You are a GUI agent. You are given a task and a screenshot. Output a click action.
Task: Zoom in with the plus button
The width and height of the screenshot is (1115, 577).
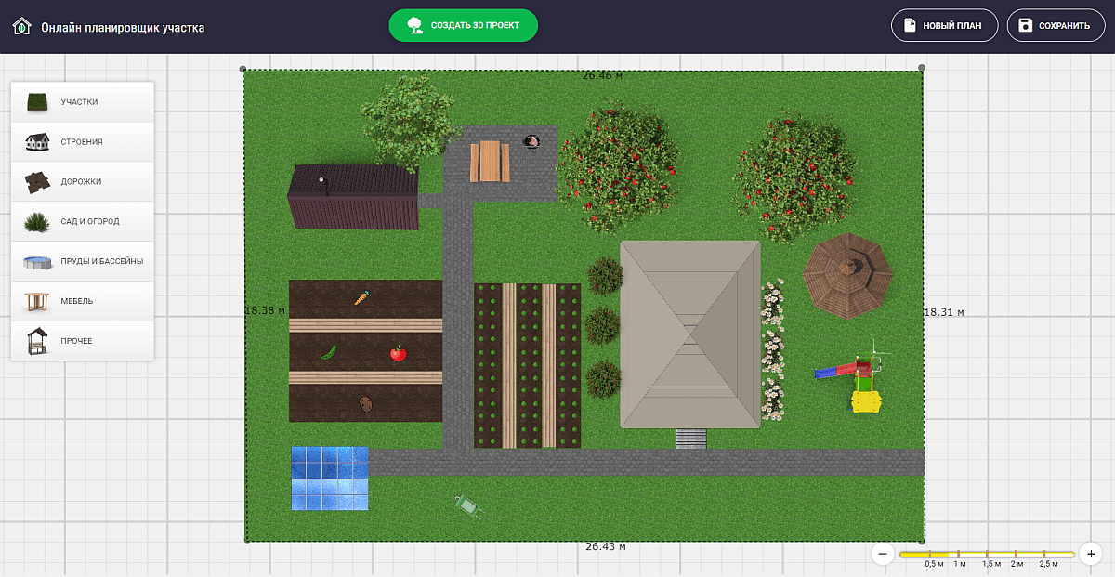(x=1091, y=554)
